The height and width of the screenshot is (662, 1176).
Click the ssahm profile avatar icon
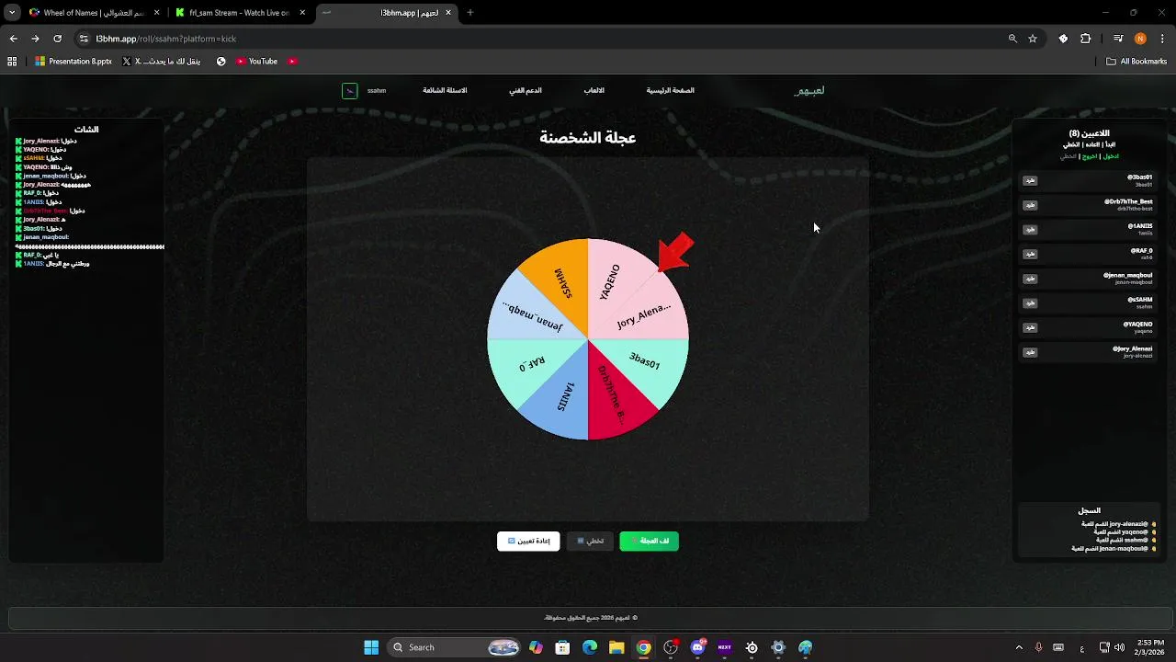(349, 91)
